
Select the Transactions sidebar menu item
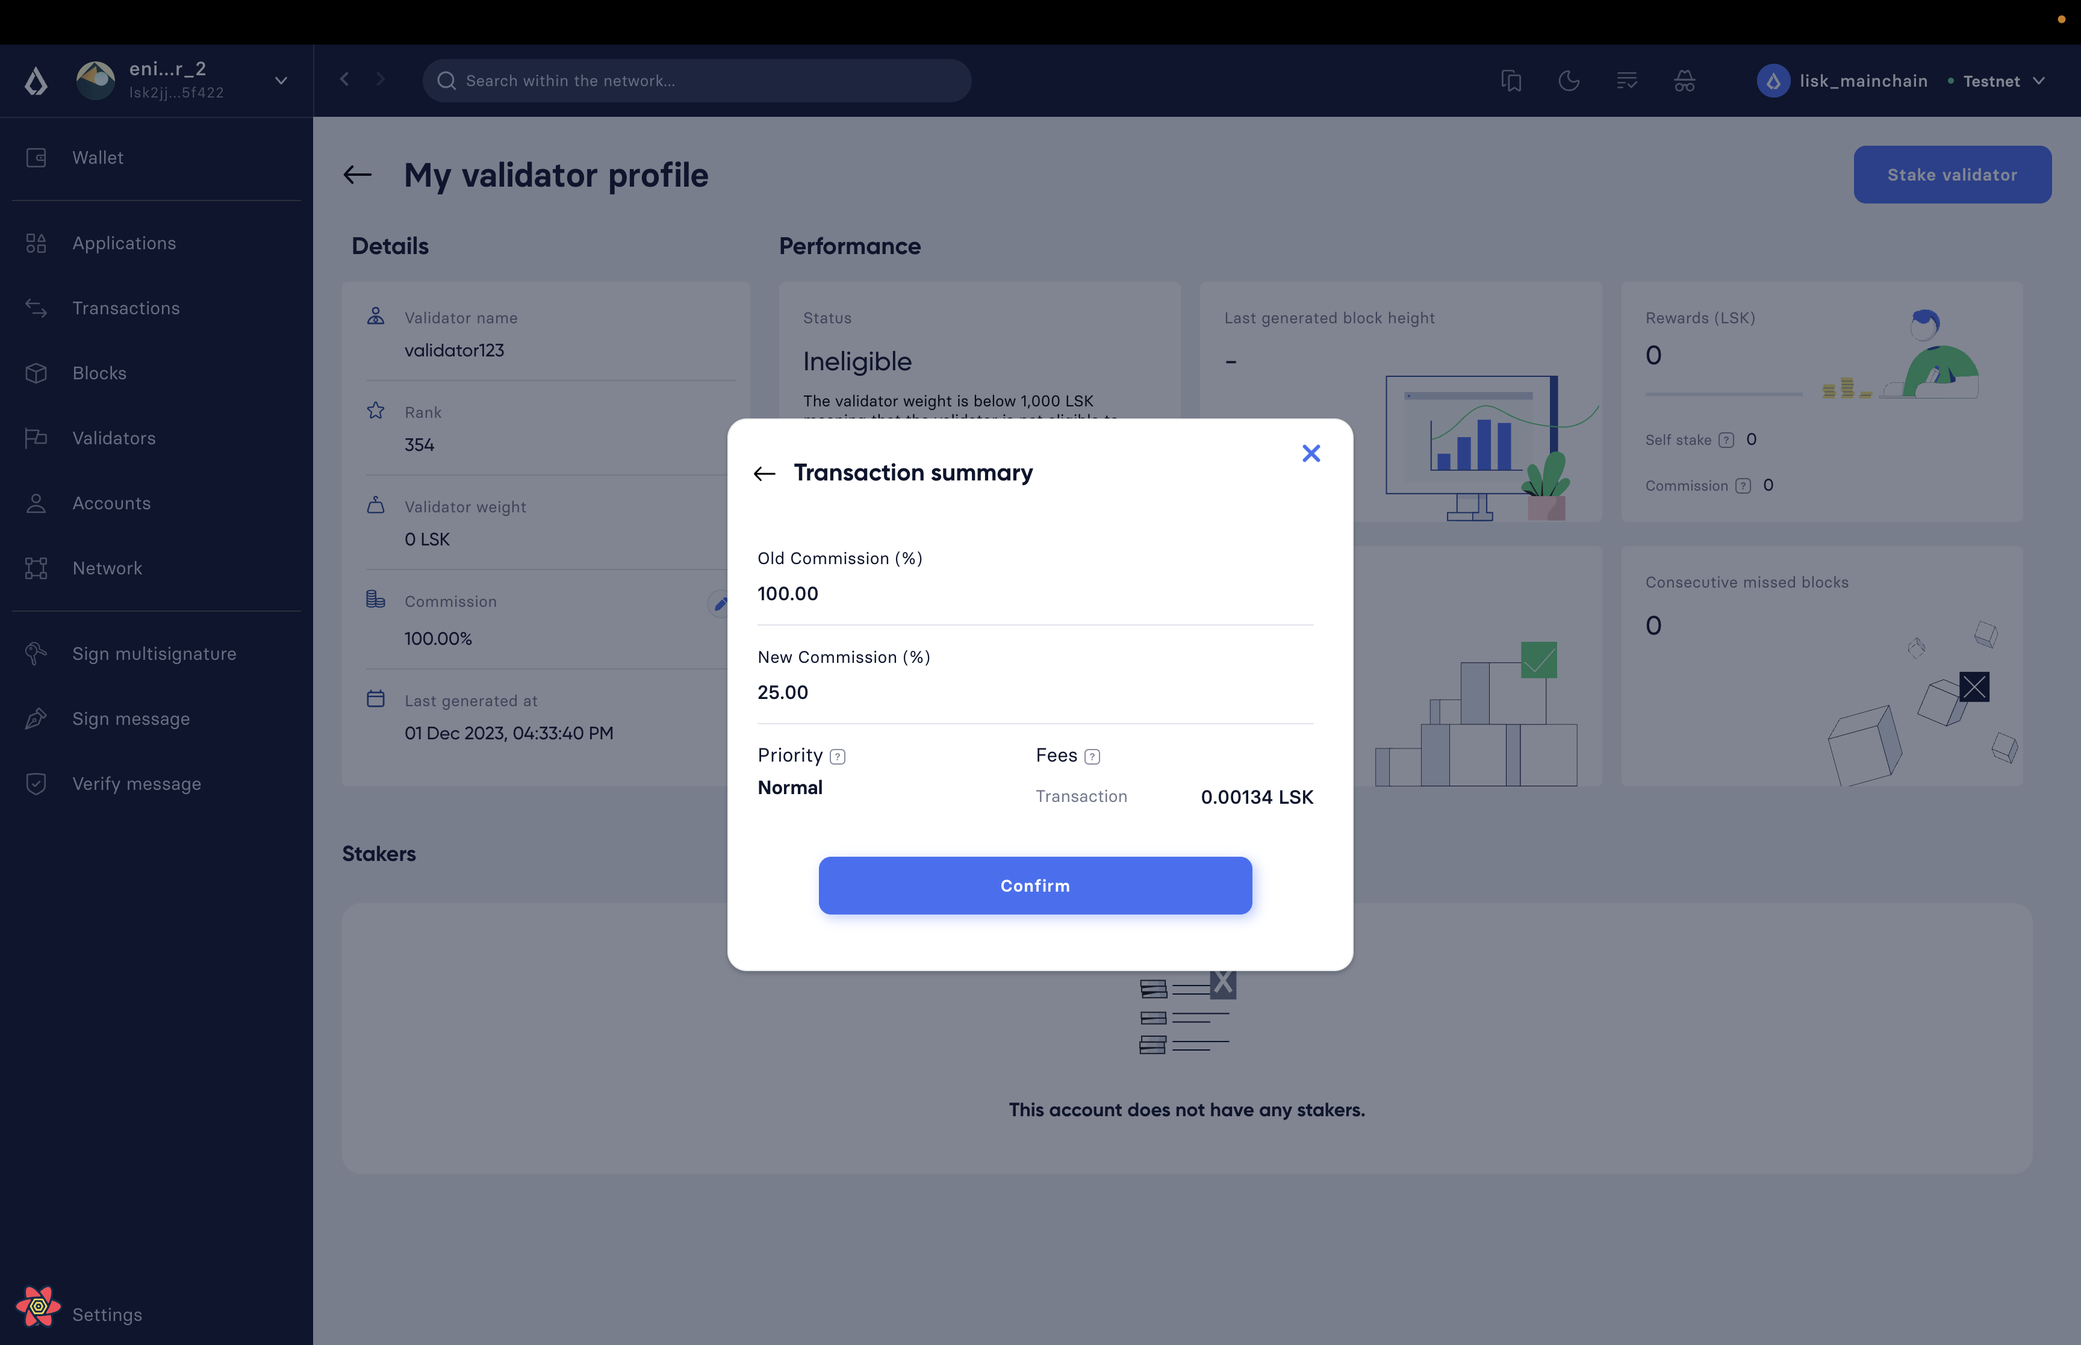(126, 308)
